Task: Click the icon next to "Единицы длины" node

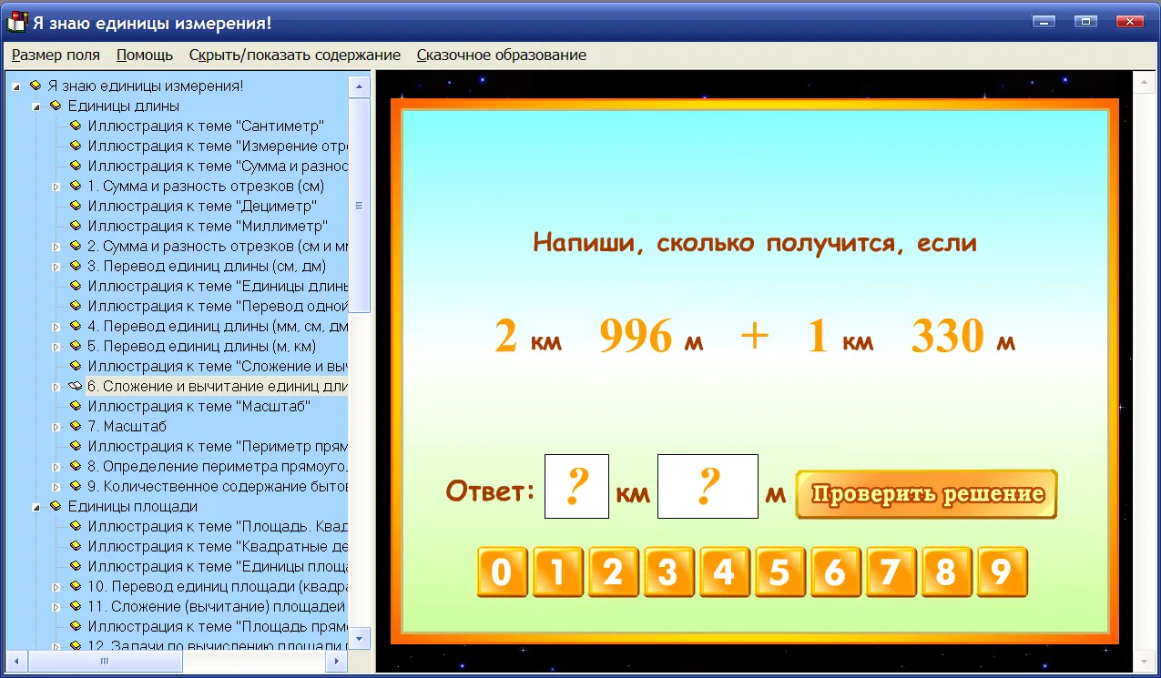Action: click(56, 106)
